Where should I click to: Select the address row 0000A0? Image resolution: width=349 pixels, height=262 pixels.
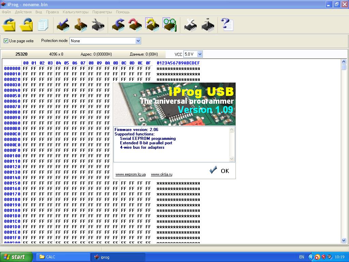coord(12,123)
